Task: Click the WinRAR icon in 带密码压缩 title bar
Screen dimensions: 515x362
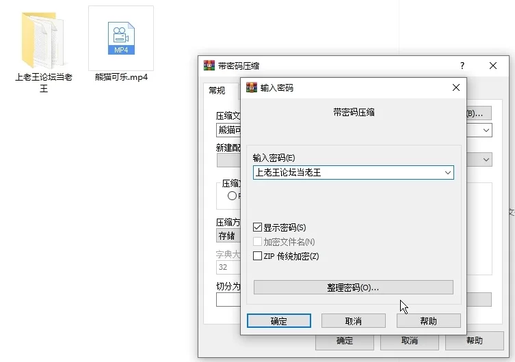Action: click(x=209, y=66)
